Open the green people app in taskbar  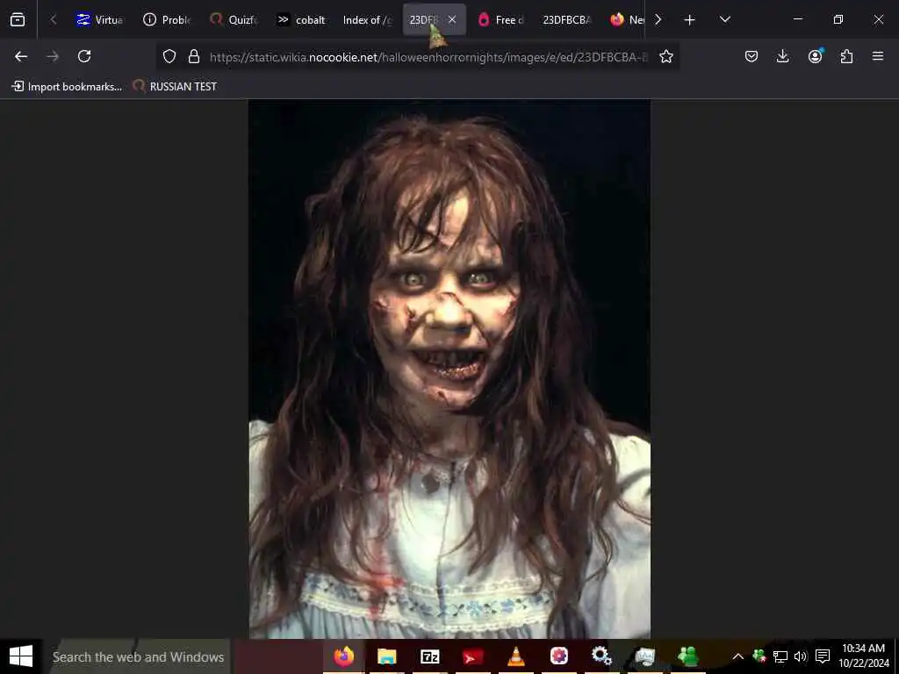pos(688,656)
